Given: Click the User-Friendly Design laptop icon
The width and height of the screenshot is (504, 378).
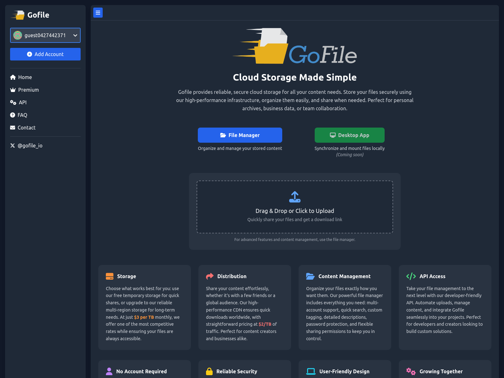Looking at the screenshot, I should pyautogui.click(x=311, y=371).
